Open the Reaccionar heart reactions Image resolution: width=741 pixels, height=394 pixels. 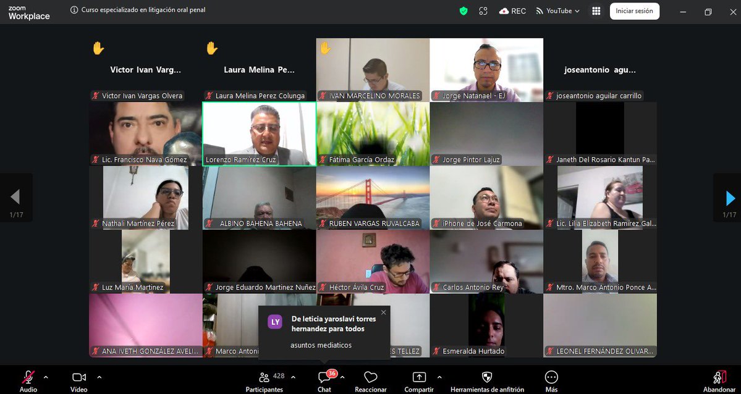pyautogui.click(x=371, y=381)
